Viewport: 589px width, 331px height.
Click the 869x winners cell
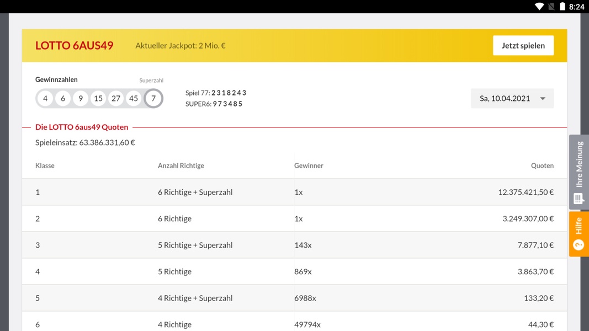point(303,272)
